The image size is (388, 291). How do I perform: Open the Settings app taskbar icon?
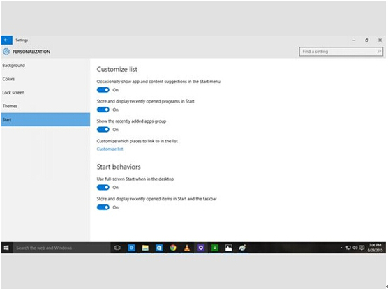pyautogui.click(x=132, y=248)
